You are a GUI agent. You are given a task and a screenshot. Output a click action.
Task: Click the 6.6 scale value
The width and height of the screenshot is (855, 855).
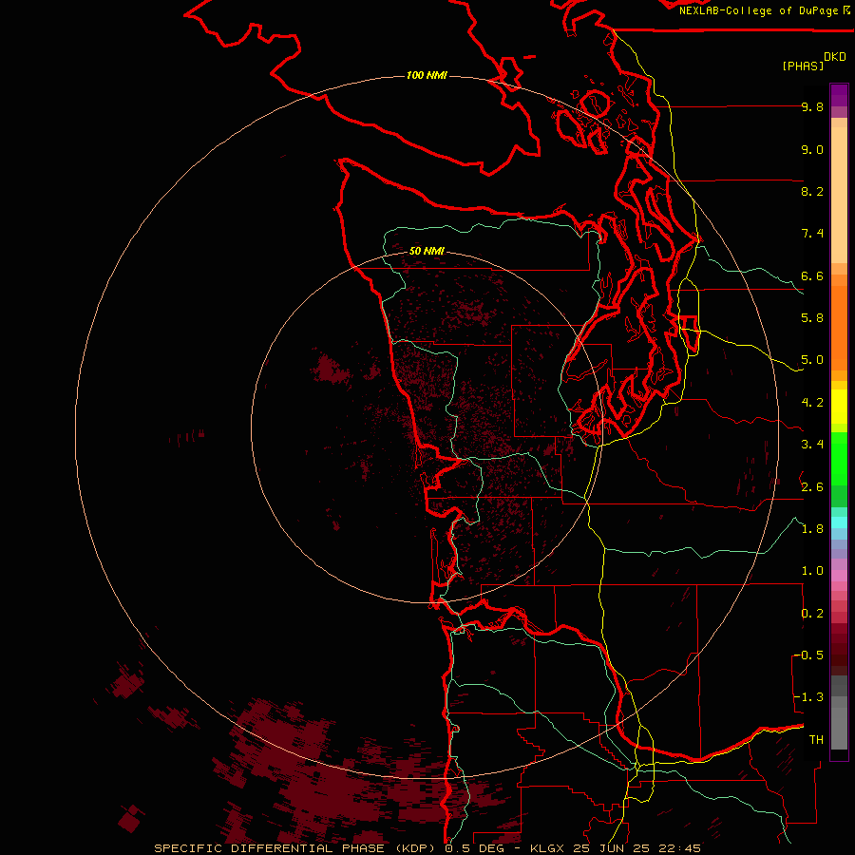coord(812,275)
